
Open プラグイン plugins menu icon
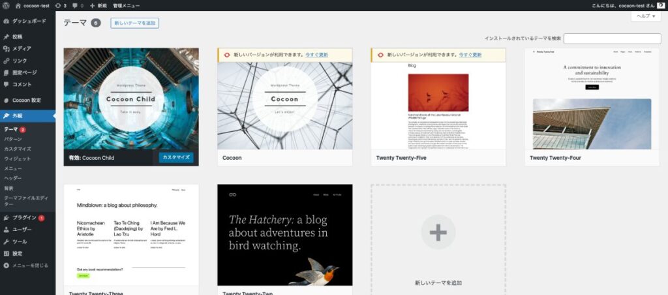[7, 217]
